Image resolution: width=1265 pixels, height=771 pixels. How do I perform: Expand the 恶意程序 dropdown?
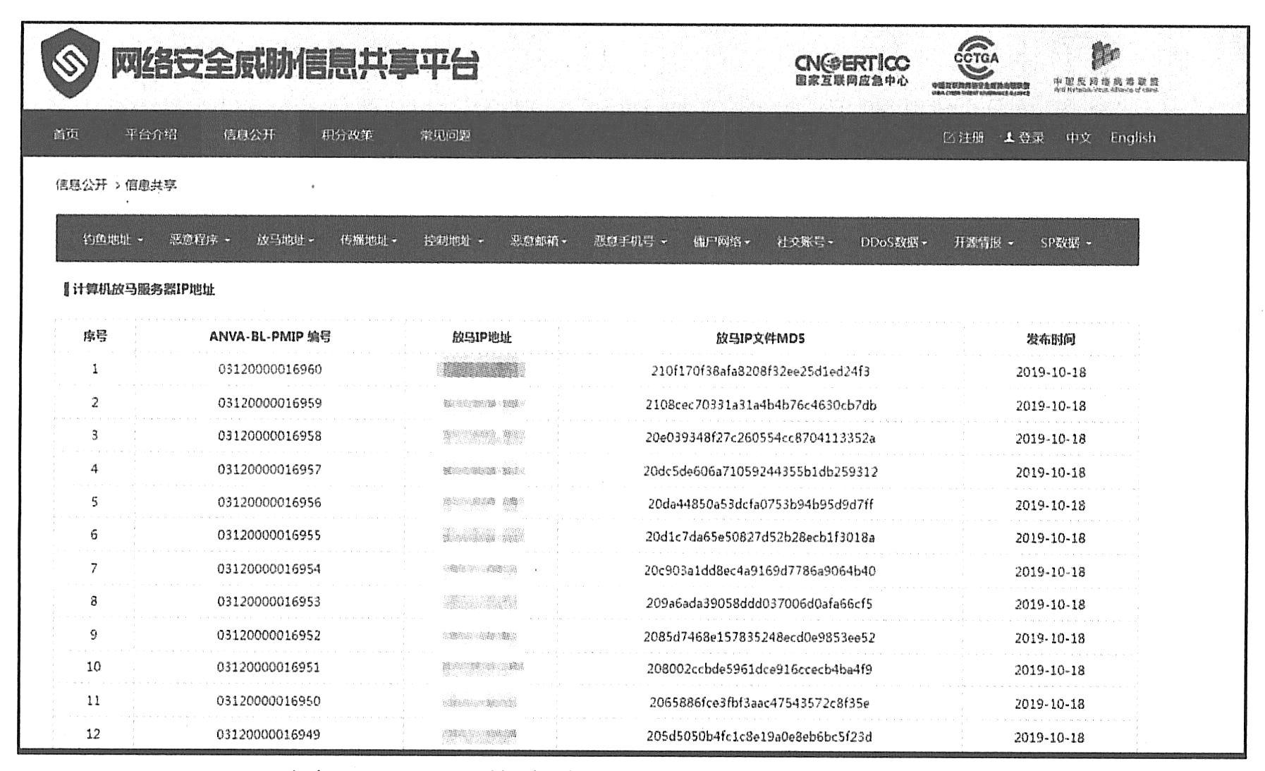point(200,241)
